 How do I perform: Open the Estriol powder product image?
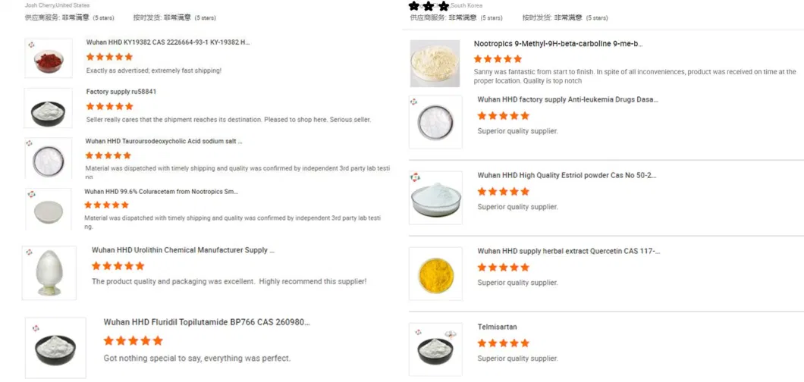435,198
